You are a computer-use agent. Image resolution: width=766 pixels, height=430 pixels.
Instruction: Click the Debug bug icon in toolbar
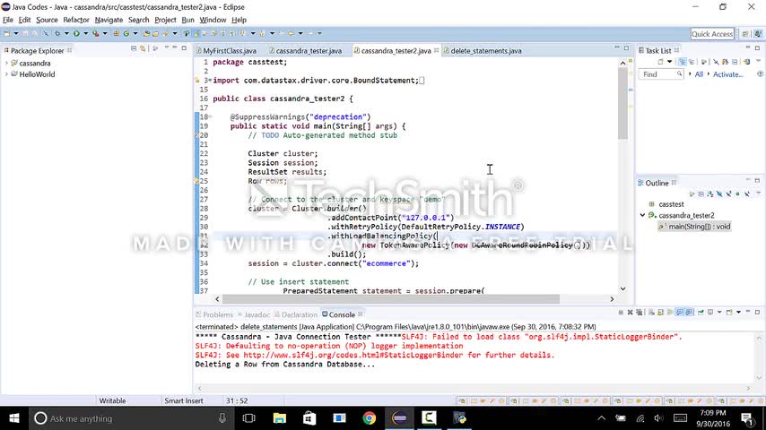(x=57, y=33)
